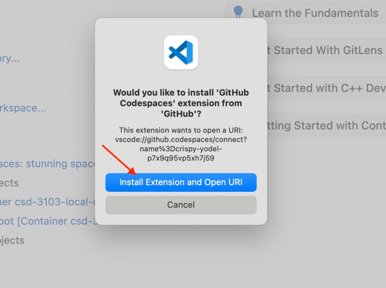This screenshot has width=386, height=288.
Task: Click the Visual Studio Code logo icon
Action: pyautogui.click(x=181, y=53)
